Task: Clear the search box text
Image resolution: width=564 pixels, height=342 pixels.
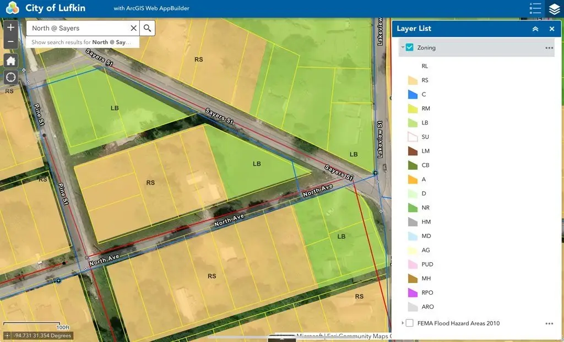Action: click(133, 28)
